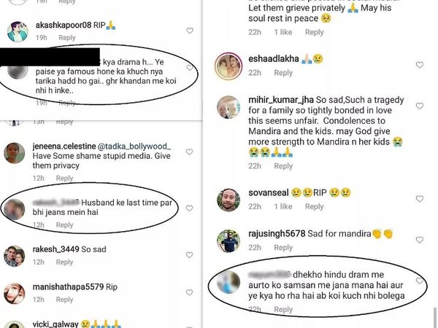Reply to jeneena.celestine's comment
438x328 pixels.
(x=65, y=179)
